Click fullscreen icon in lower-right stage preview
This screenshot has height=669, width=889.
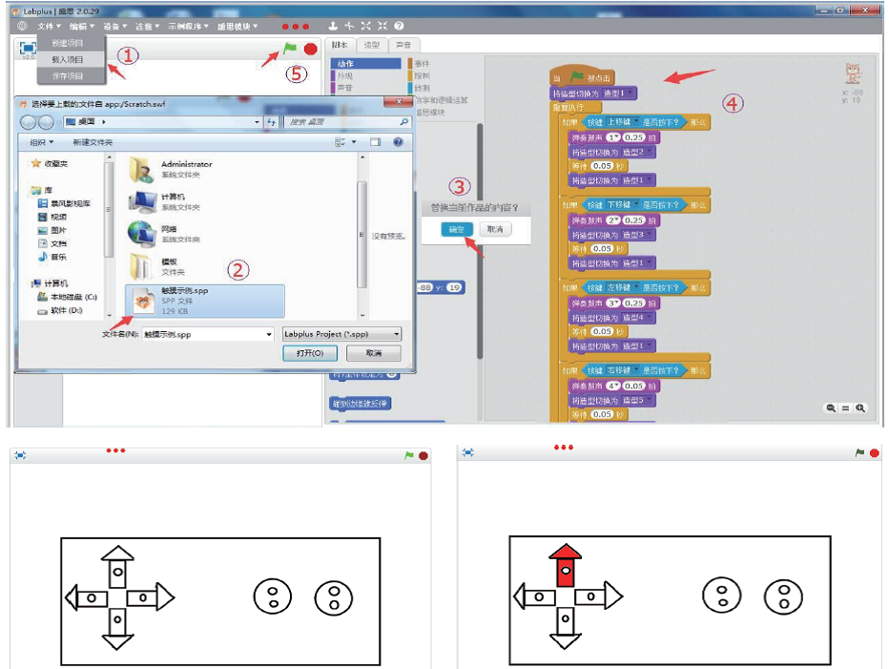pyautogui.click(x=467, y=452)
